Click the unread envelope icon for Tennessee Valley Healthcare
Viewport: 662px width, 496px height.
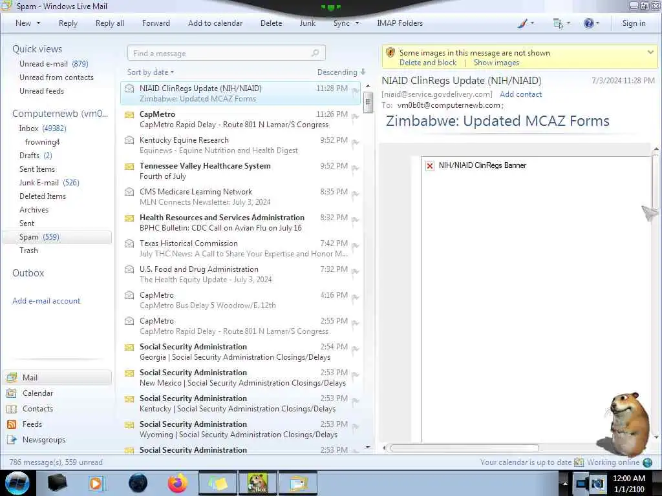tap(129, 166)
